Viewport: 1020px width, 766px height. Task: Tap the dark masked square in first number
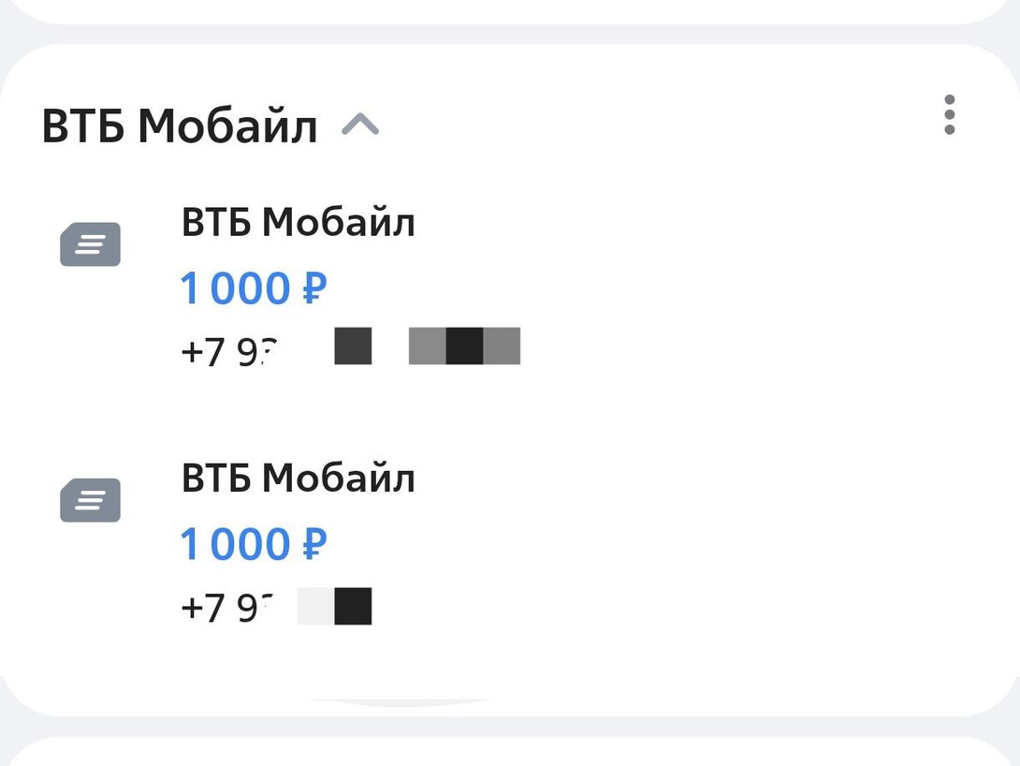click(x=353, y=346)
